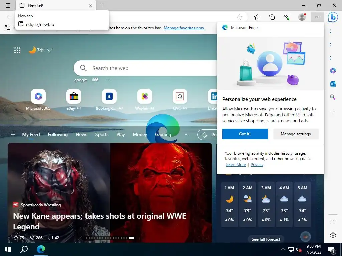Image resolution: width=342 pixels, height=256 pixels.
Task: Open the Windows Start menu
Action: (8, 249)
